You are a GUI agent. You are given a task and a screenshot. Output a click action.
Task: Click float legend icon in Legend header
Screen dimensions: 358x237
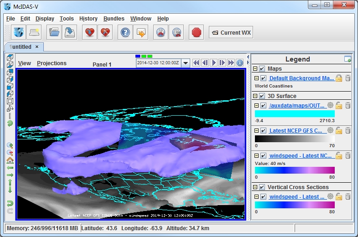coord(348,59)
